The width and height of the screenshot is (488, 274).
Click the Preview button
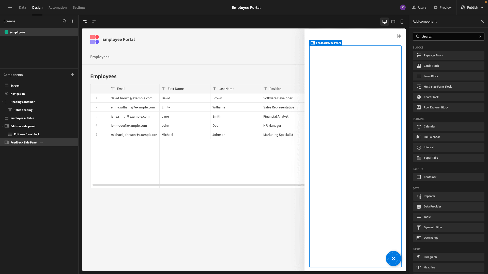point(443,7)
